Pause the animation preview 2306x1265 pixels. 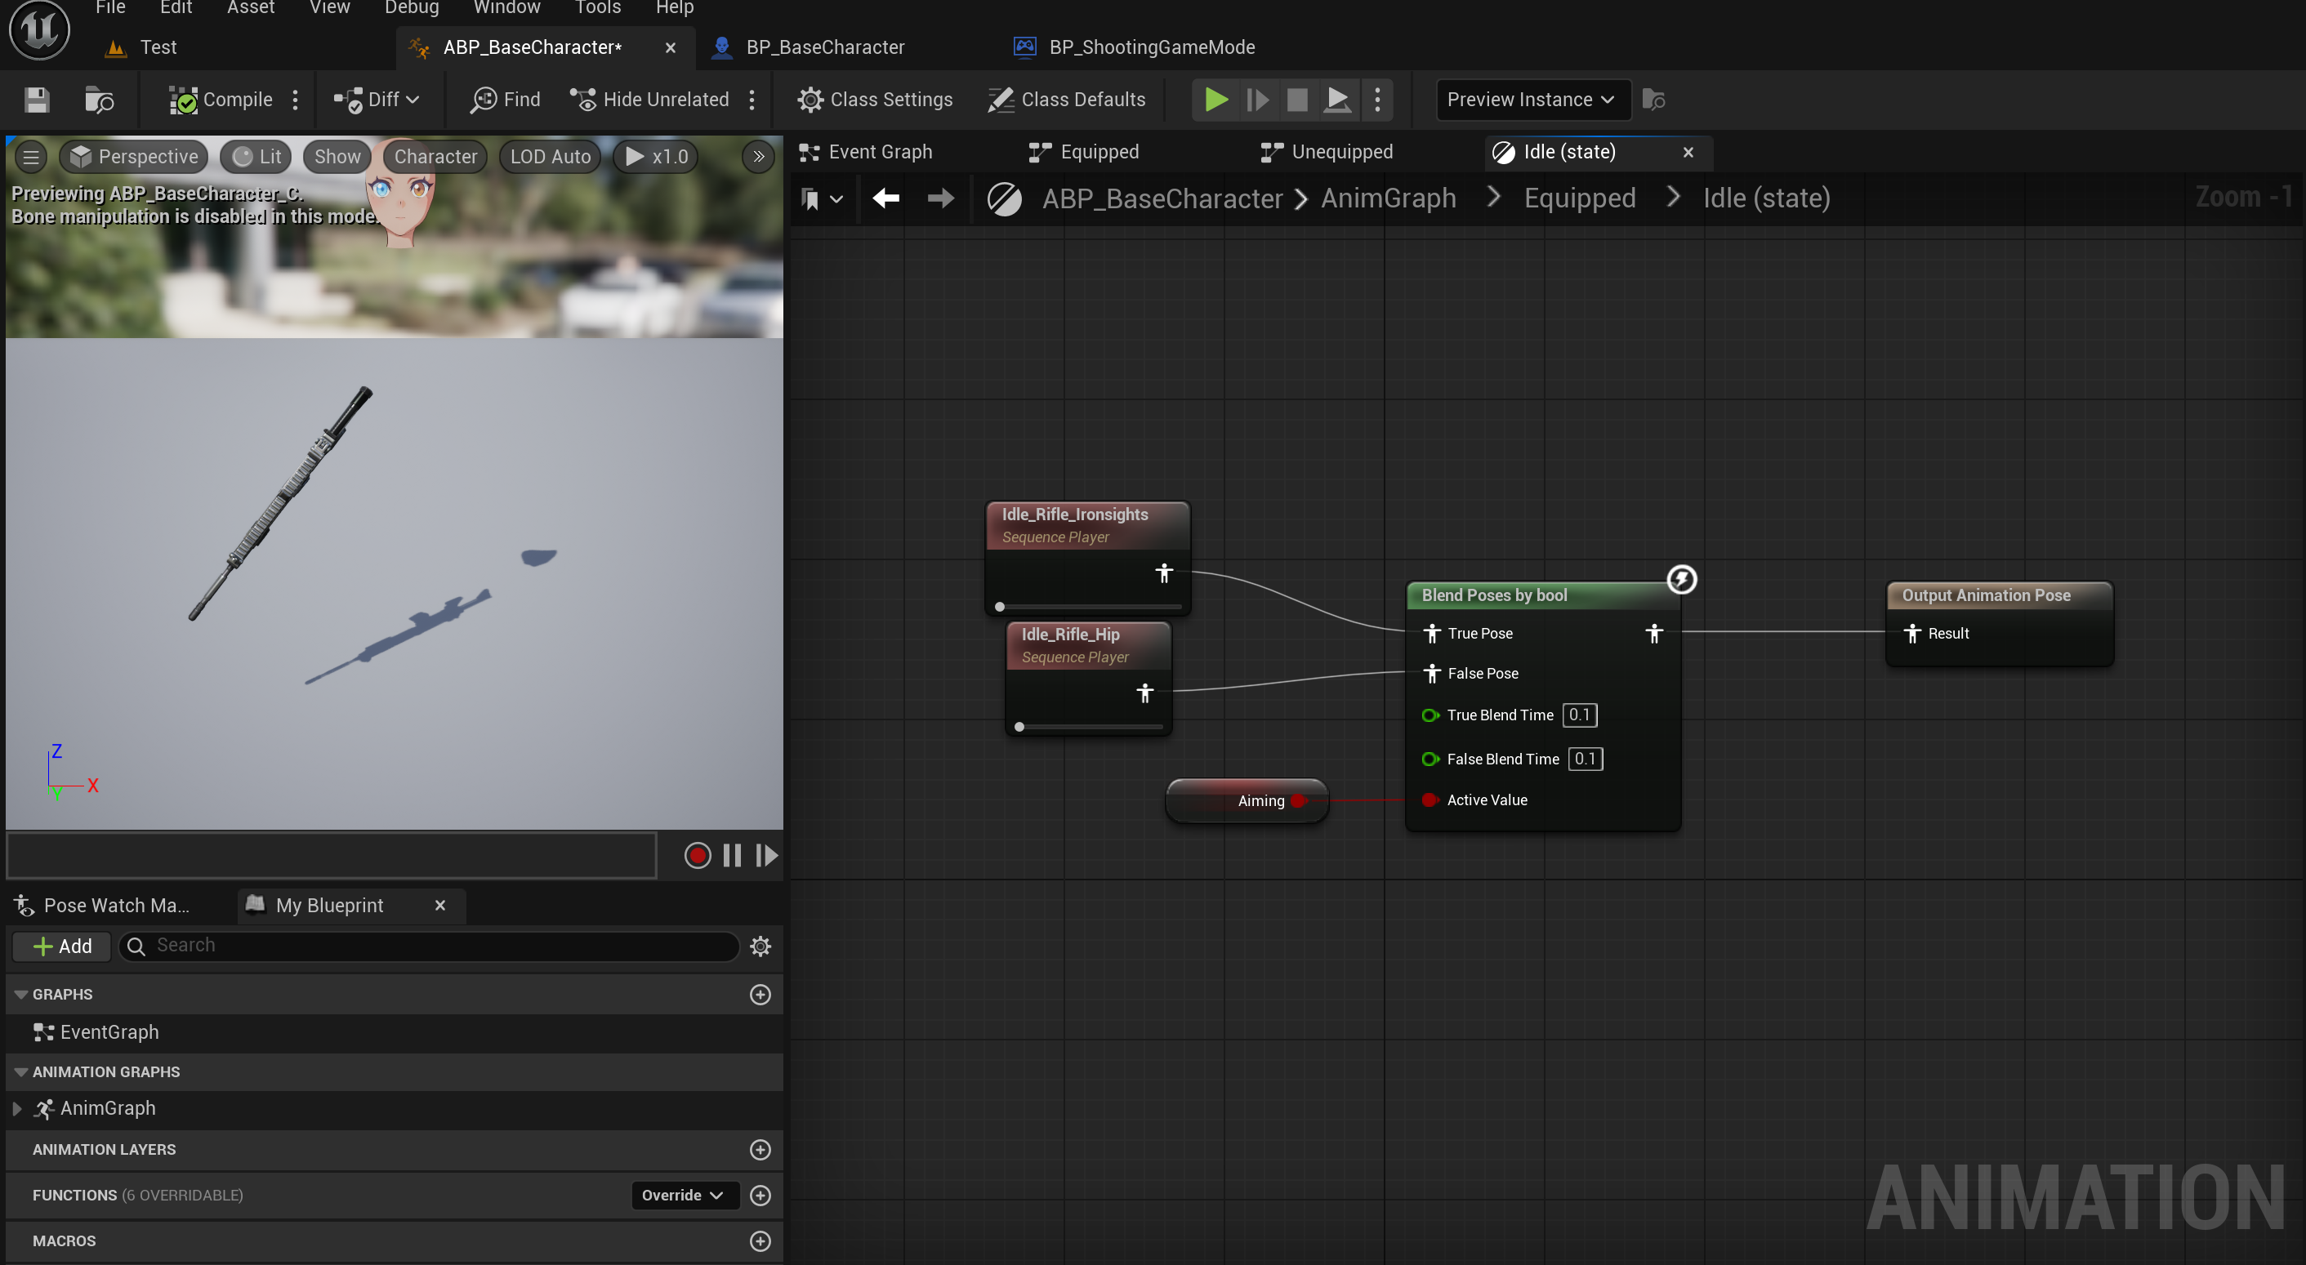731,856
